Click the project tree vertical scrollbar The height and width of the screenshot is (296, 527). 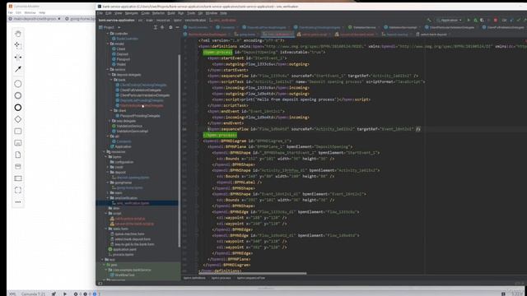[180, 151]
